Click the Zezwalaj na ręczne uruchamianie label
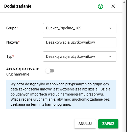This screenshot has width=127, height=132. pyautogui.click(x=22, y=71)
